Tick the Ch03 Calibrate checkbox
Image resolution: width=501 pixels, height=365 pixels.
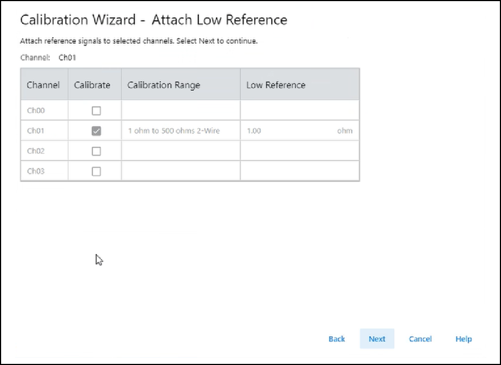point(96,171)
